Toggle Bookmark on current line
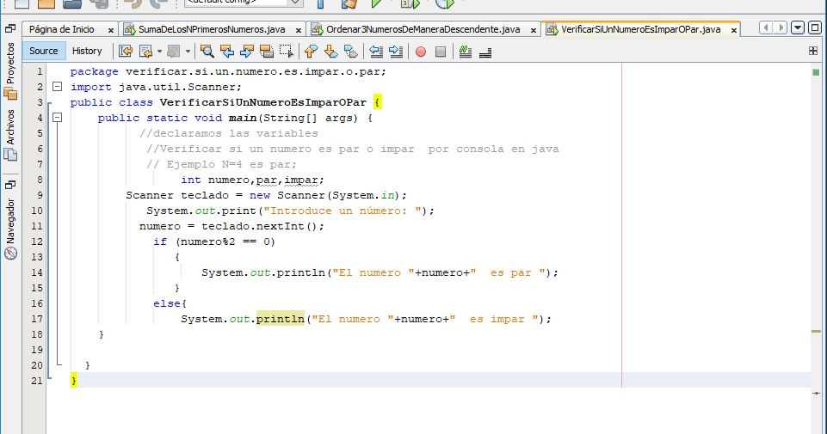The height and width of the screenshot is (434, 827). pyautogui.click(x=351, y=51)
